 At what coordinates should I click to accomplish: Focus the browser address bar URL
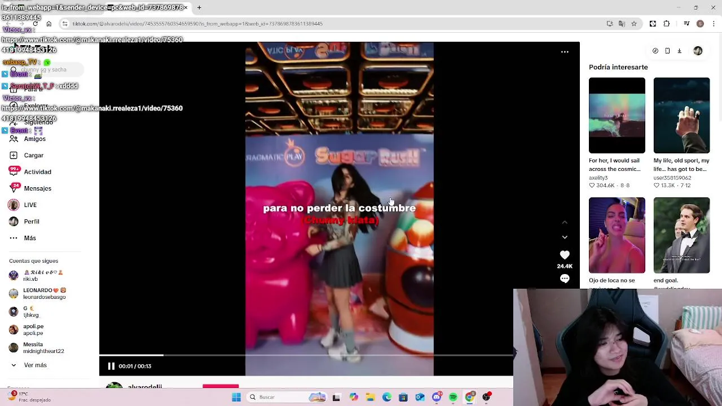pos(197,24)
